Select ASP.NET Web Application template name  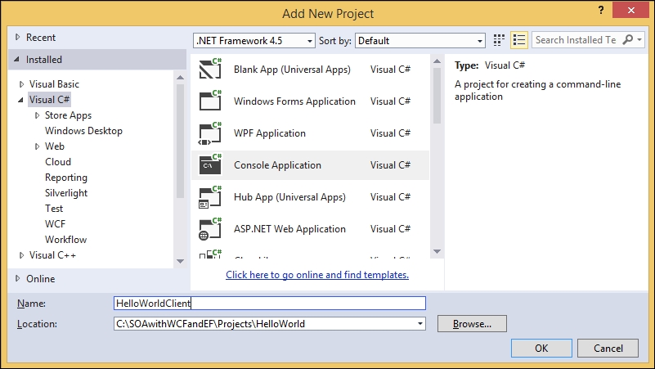(x=289, y=229)
